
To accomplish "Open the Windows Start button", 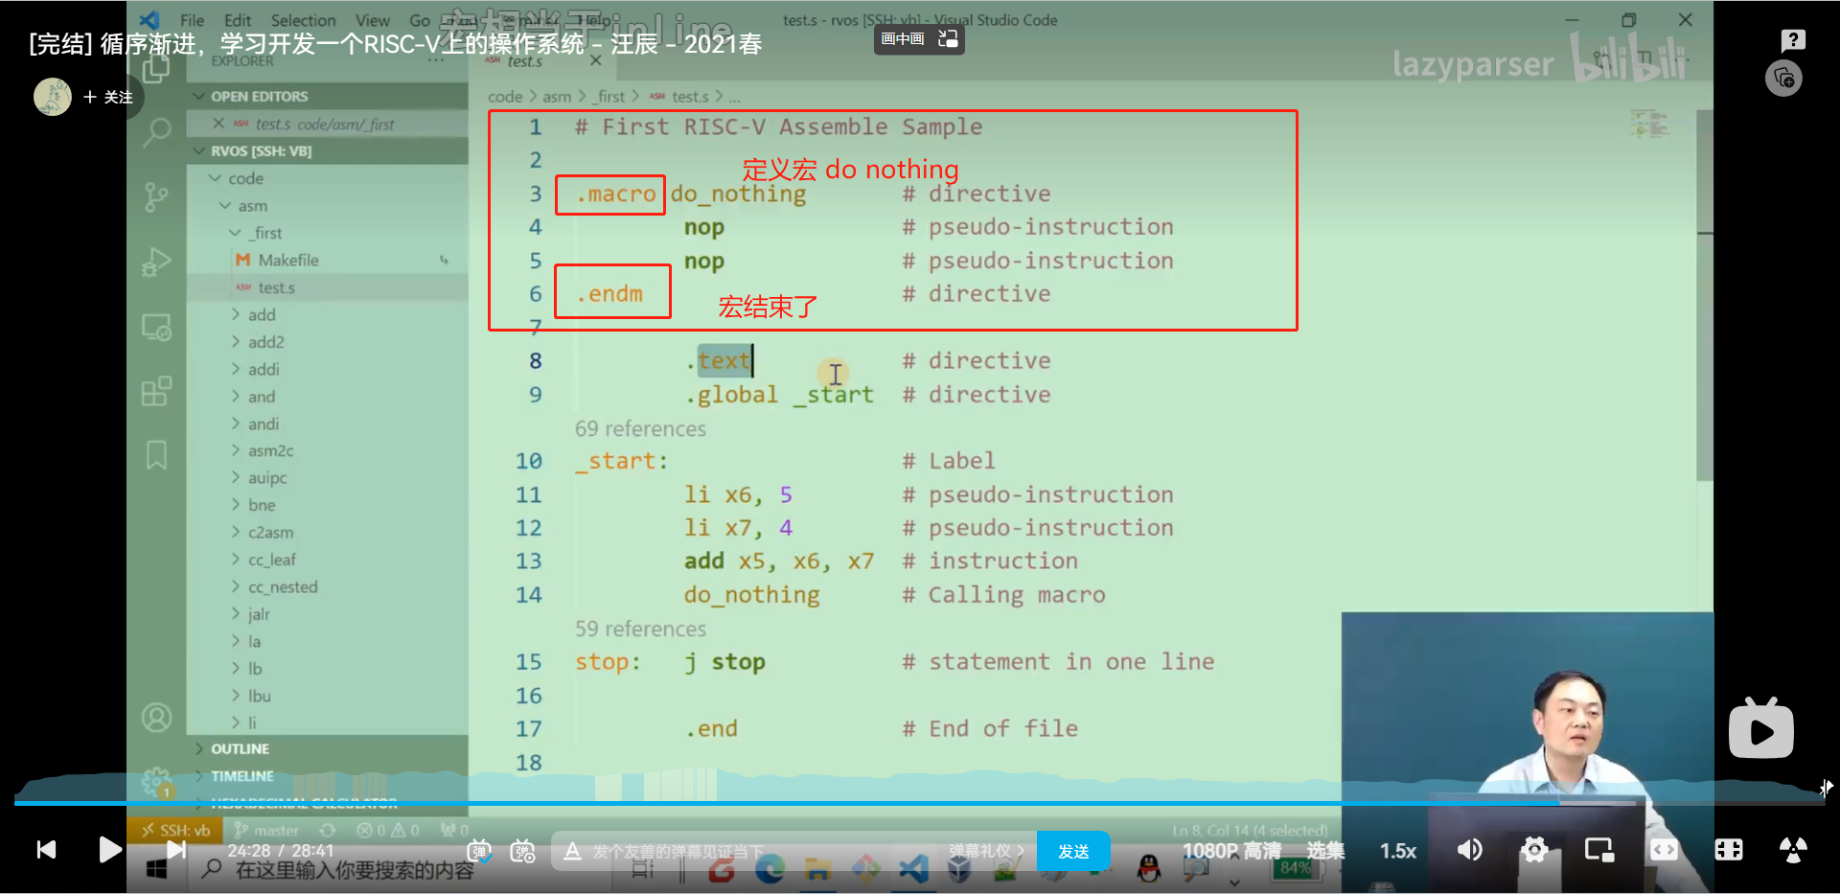I will [156, 869].
